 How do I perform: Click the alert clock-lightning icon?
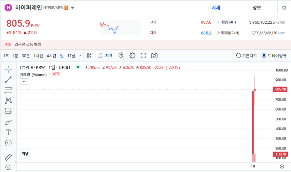(x=121, y=55)
